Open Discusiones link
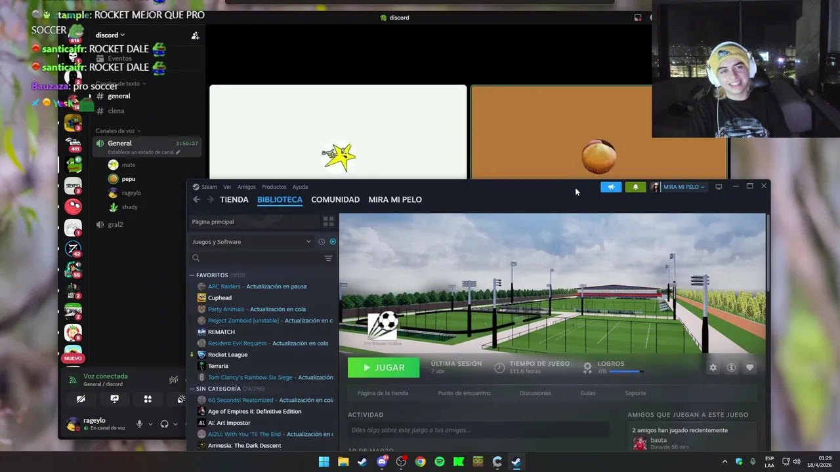The height and width of the screenshot is (472, 840). pyautogui.click(x=535, y=393)
